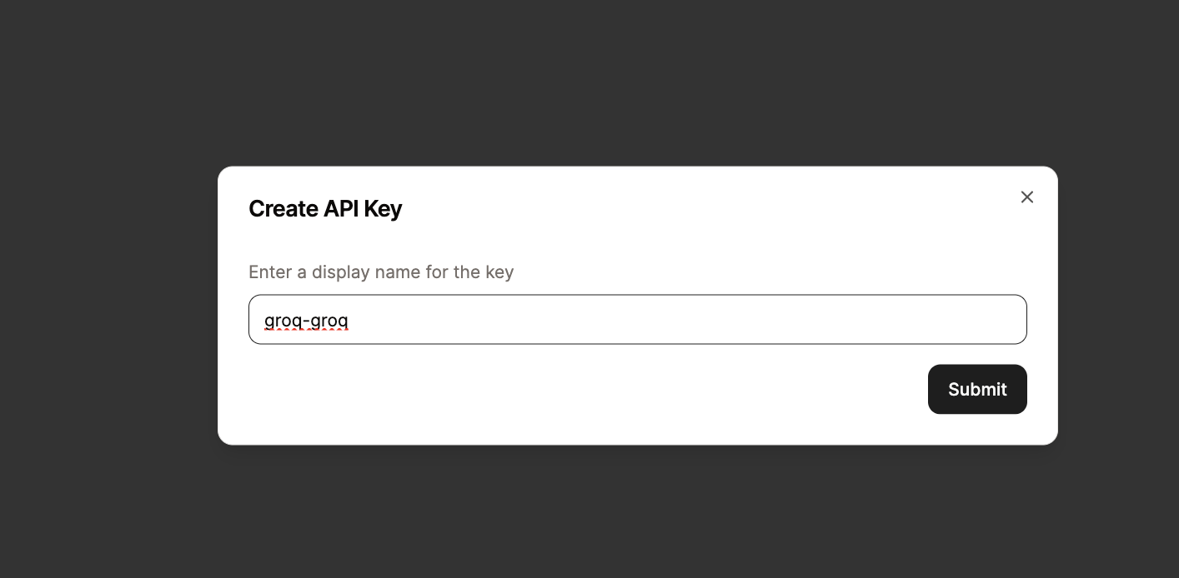The height and width of the screenshot is (578, 1179).
Task: Click the dark backdrop outside the dialog
Action: [584, 83]
